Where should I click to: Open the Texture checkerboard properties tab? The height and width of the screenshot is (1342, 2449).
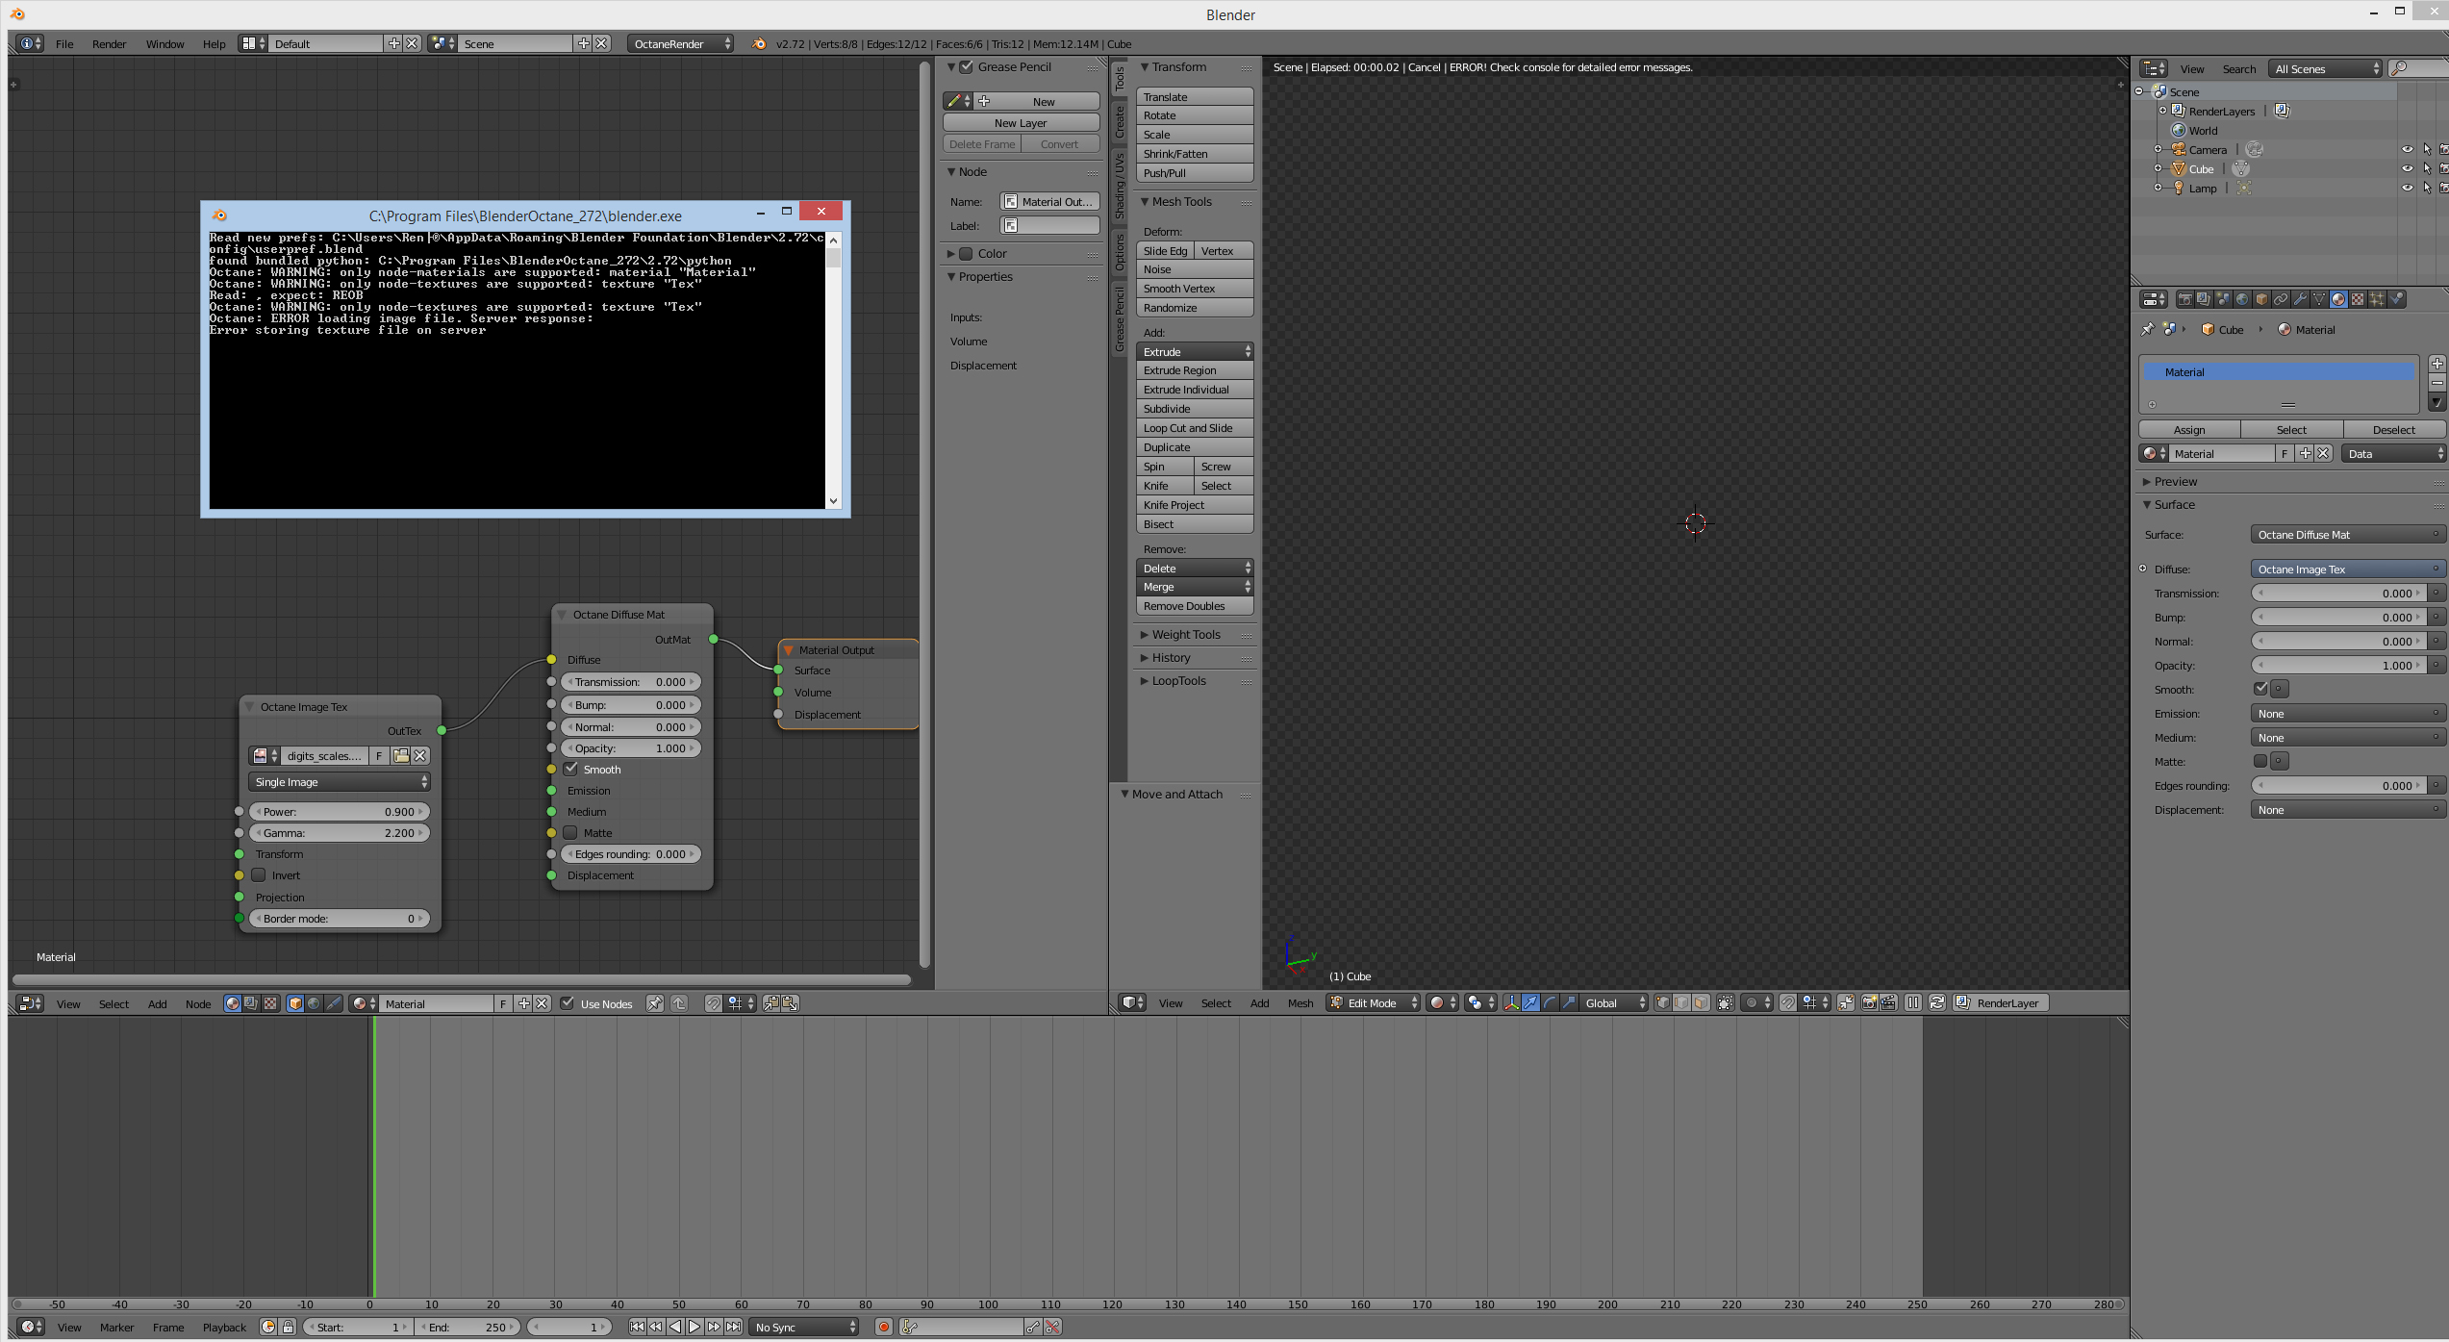pos(2358,299)
